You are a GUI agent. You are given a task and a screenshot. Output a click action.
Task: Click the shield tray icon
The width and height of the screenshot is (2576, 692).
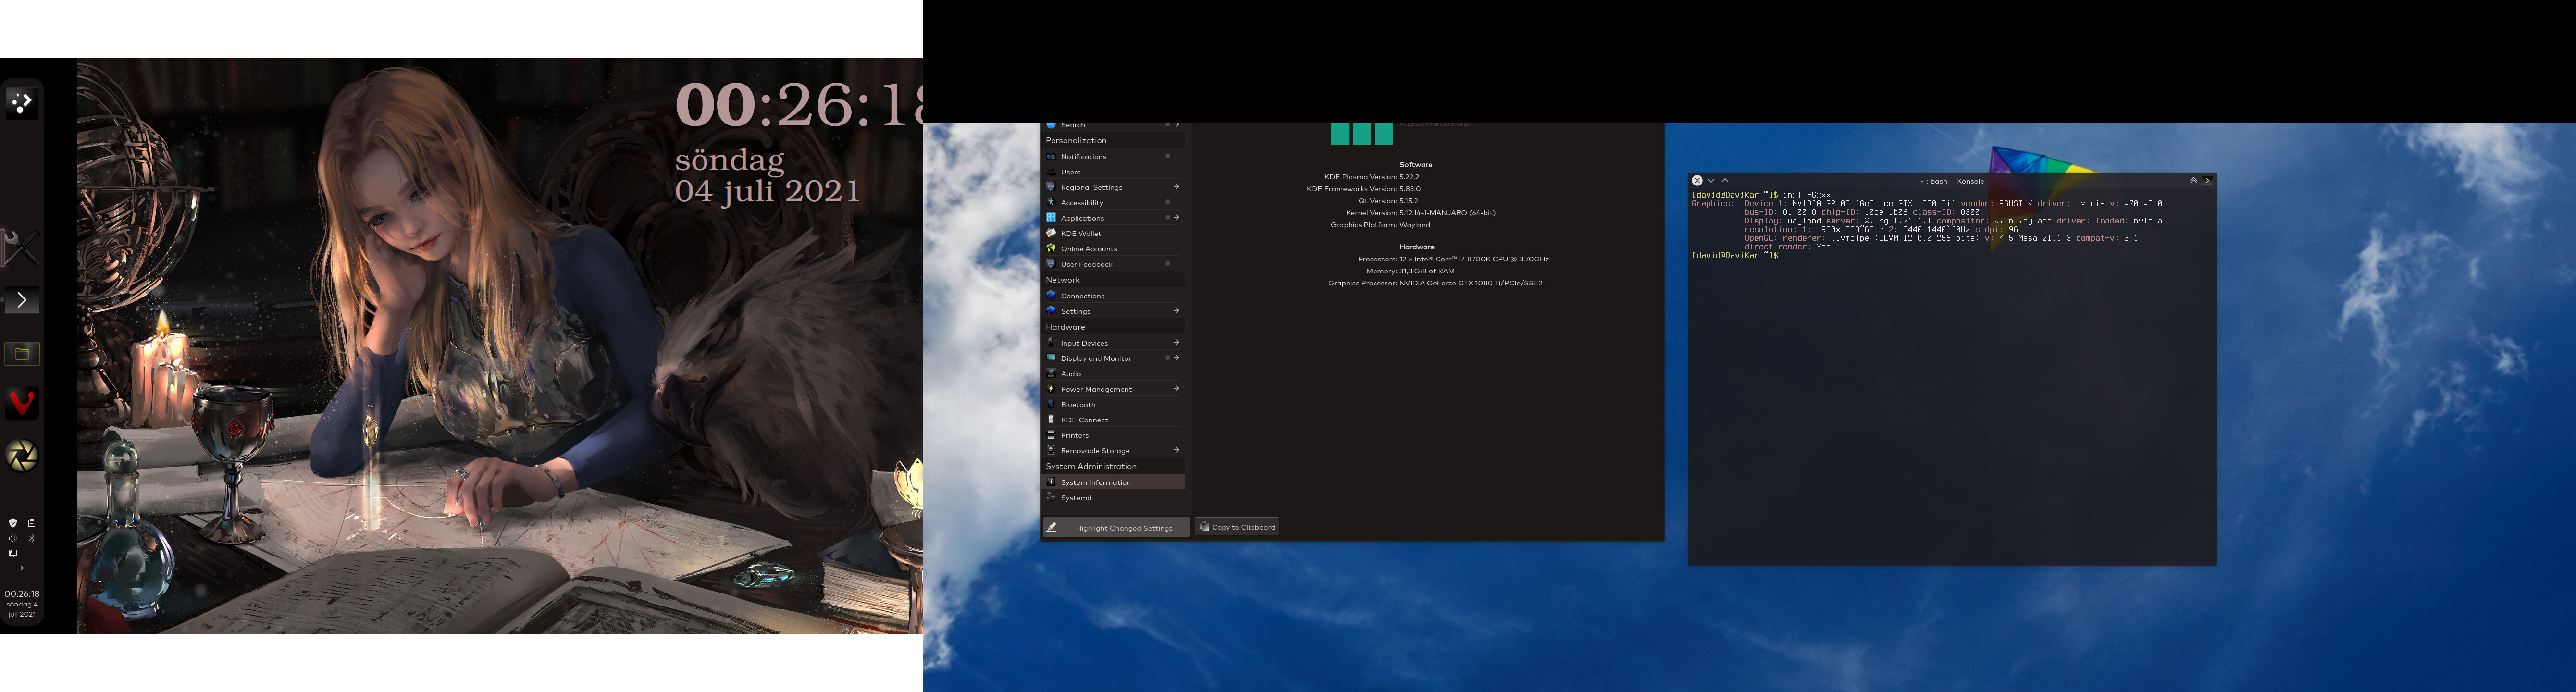(13, 522)
